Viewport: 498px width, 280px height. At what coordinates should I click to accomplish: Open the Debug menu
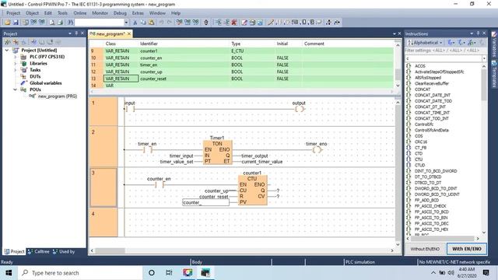(120, 13)
